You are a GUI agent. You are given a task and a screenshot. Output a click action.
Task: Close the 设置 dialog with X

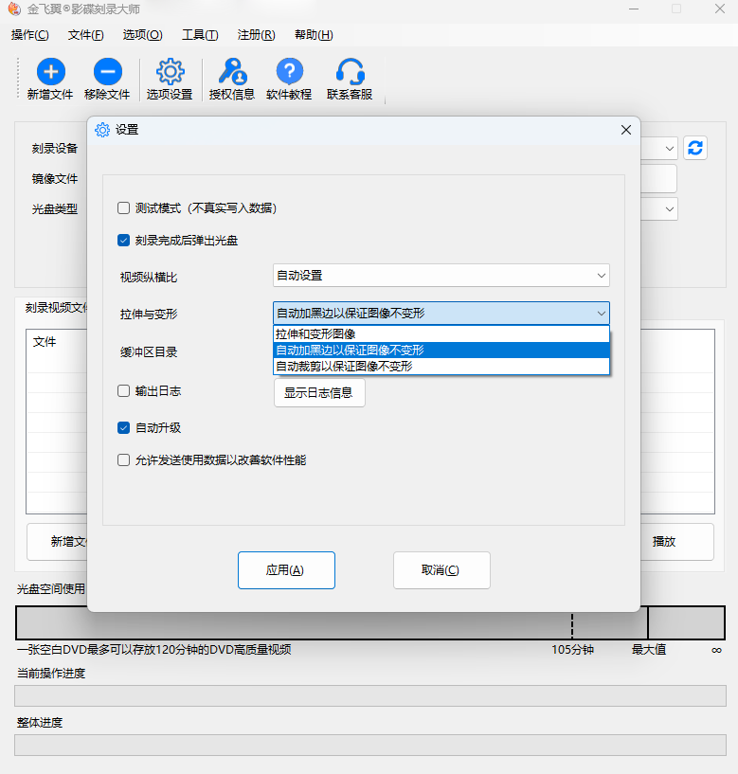[625, 130]
